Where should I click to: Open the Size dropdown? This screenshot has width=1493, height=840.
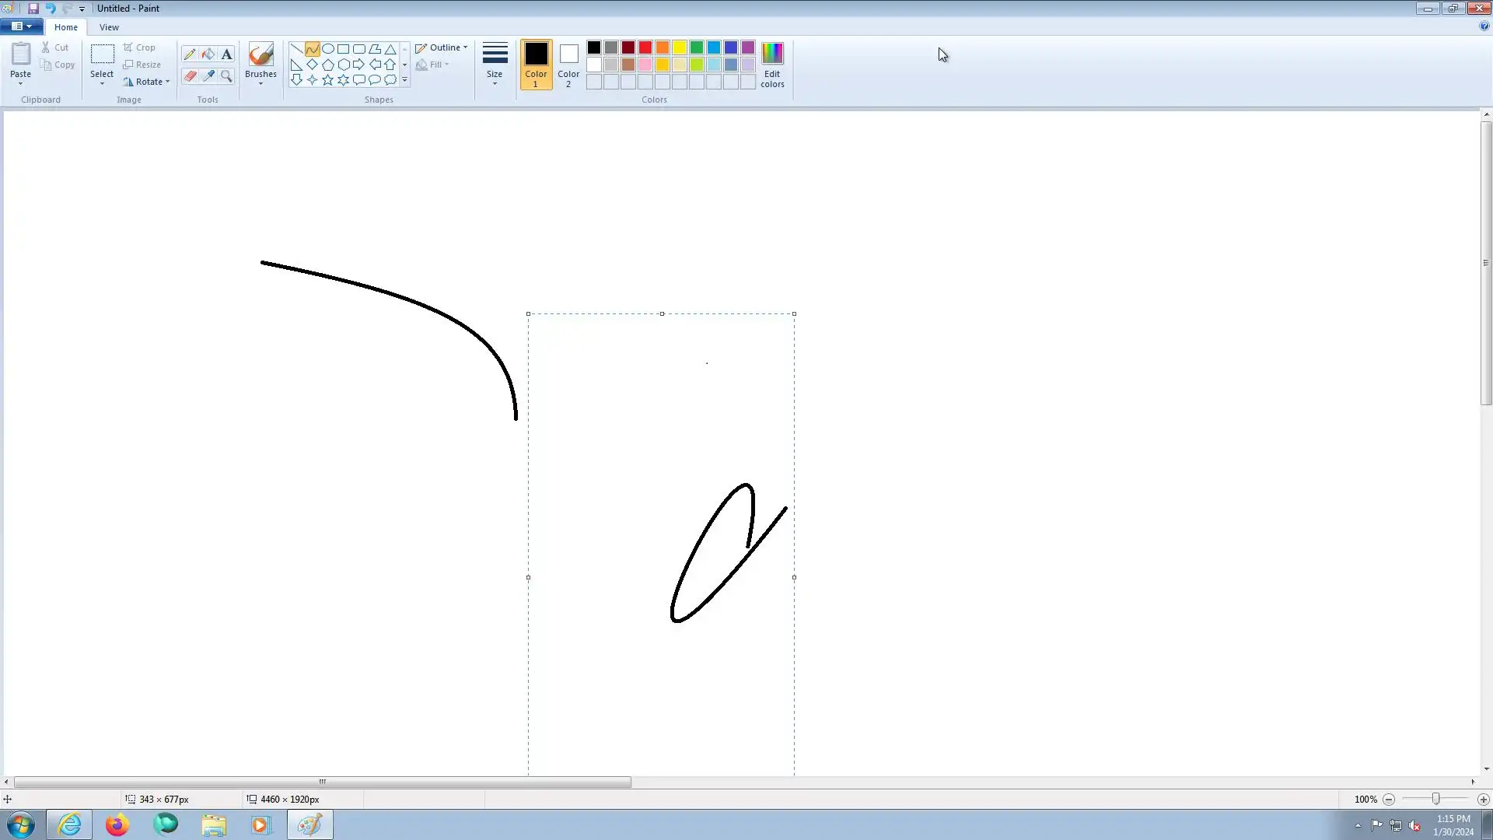495,65
